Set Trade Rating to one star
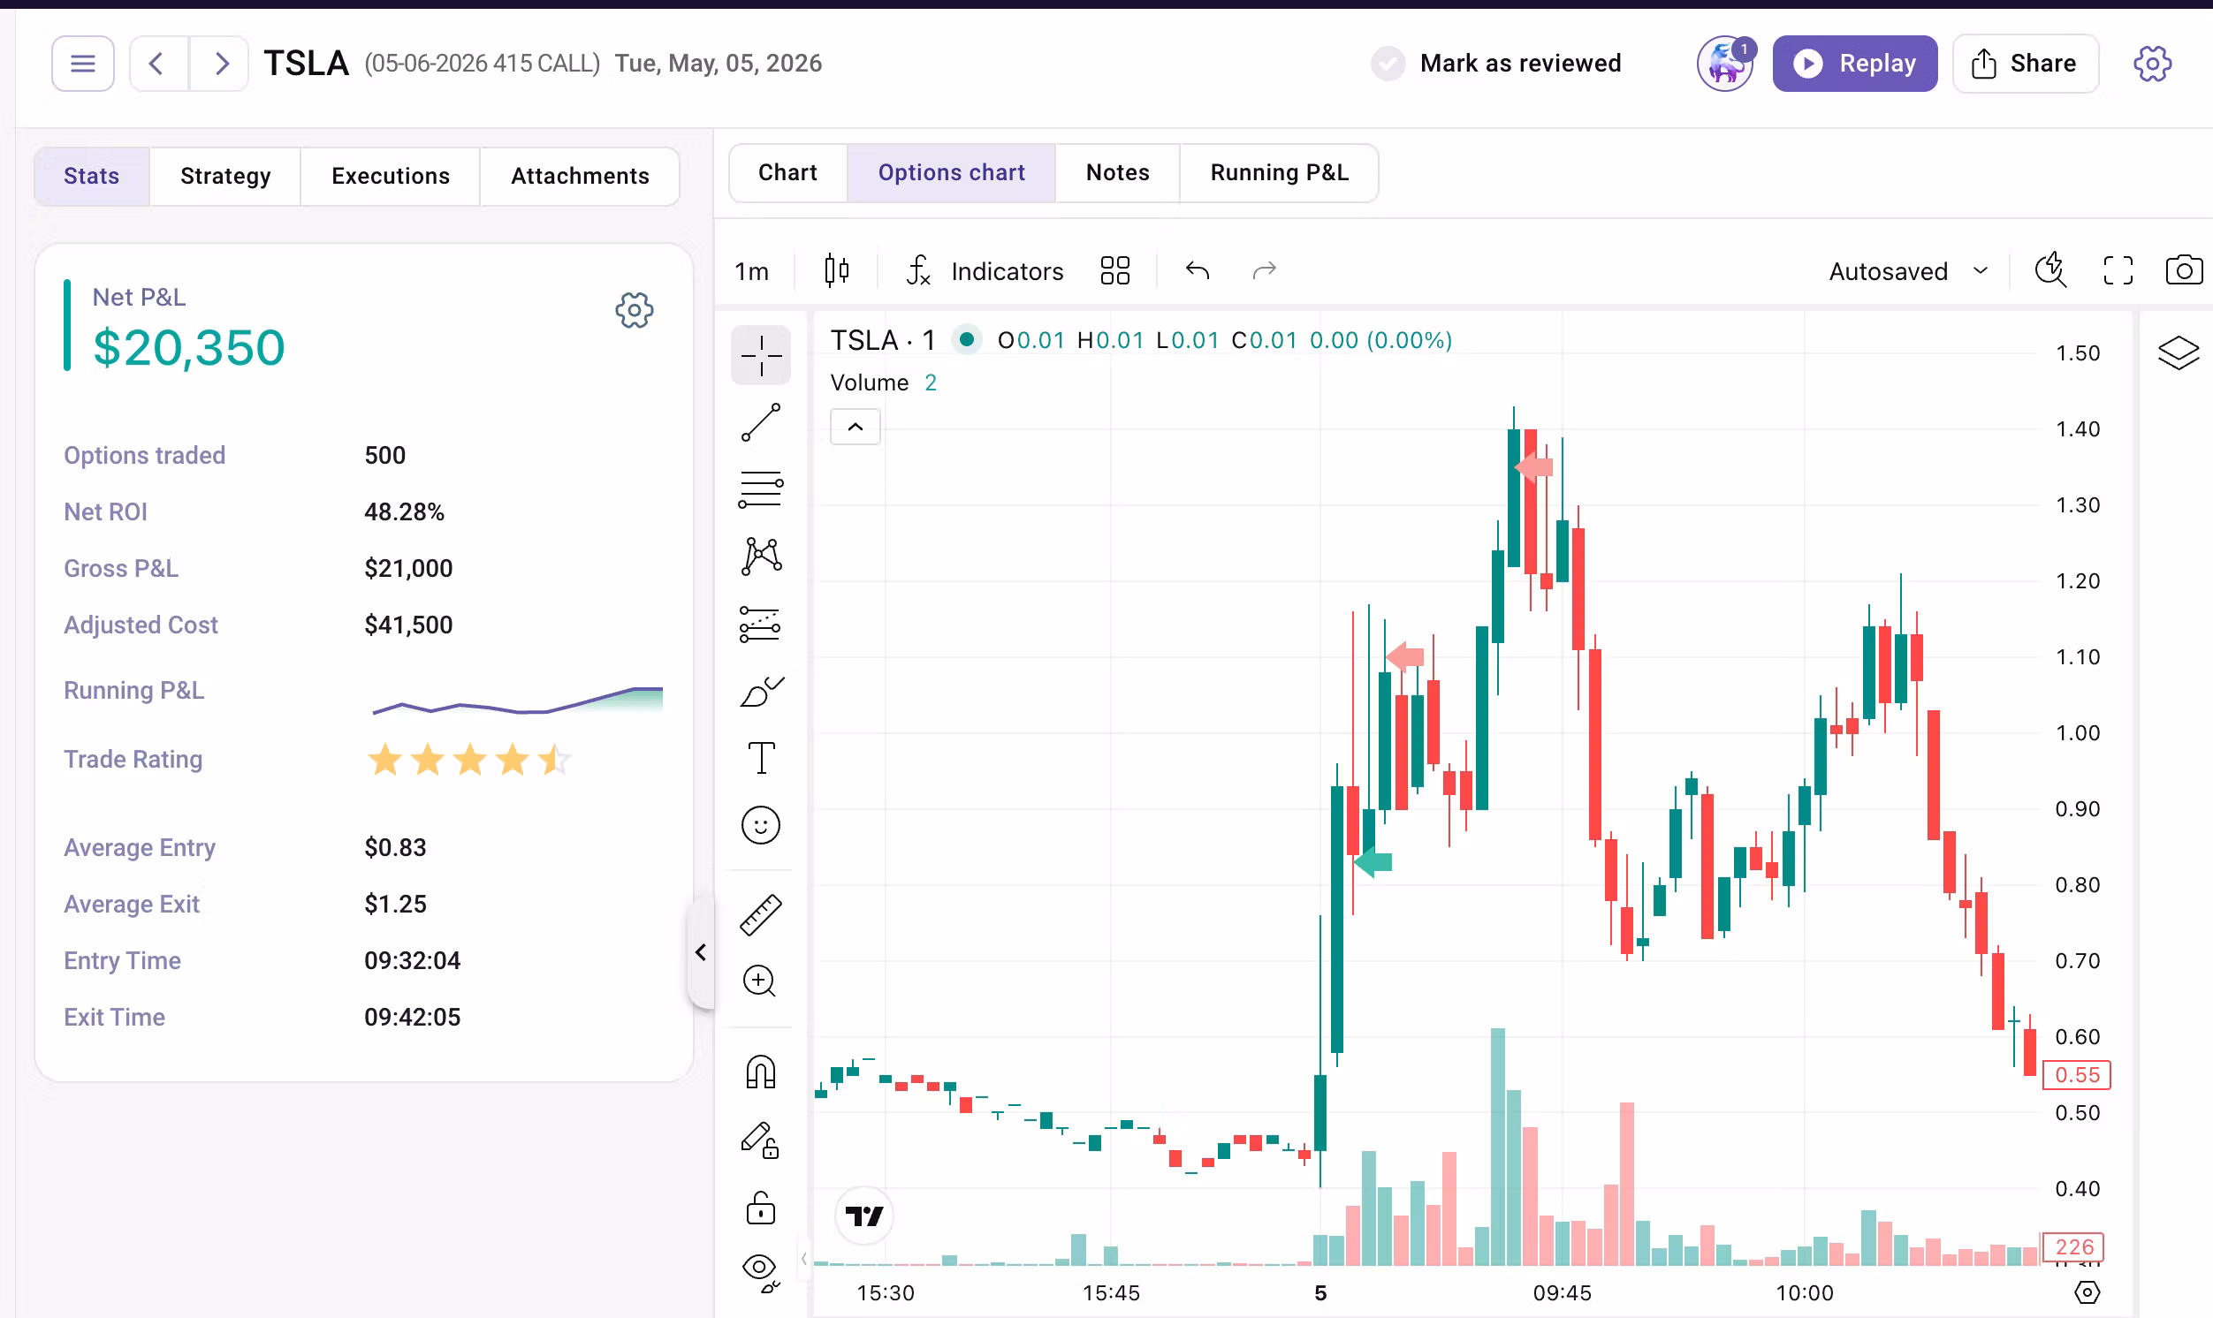The height and width of the screenshot is (1318, 2213). pyautogui.click(x=384, y=760)
